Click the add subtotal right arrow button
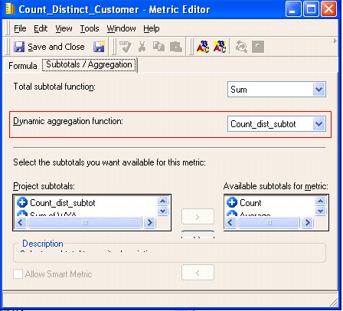343x311 pixels. (x=198, y=217)
